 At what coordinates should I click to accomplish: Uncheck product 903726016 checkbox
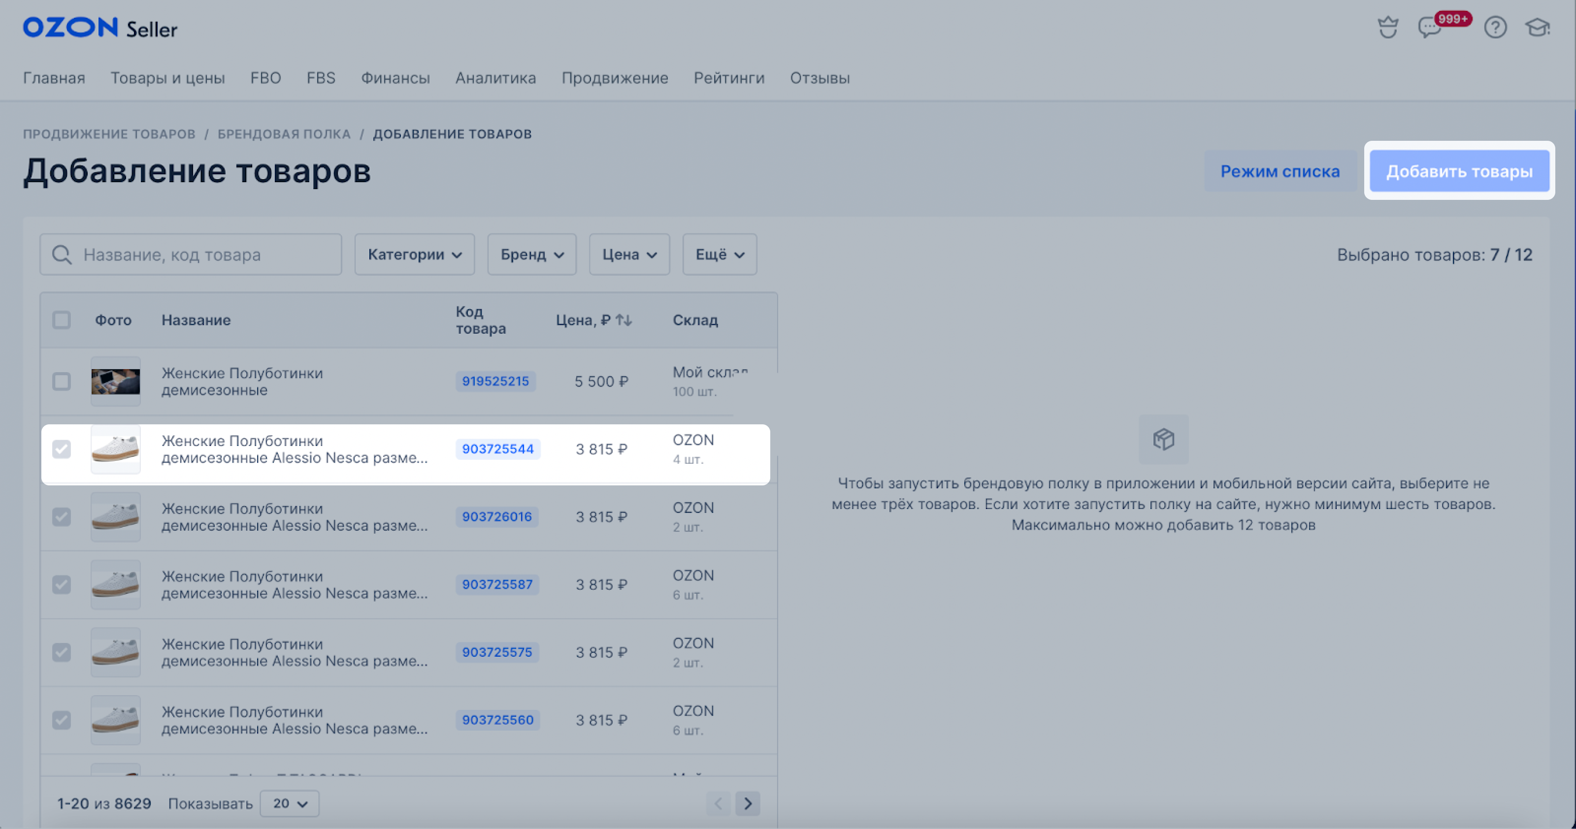click(61, 517)
